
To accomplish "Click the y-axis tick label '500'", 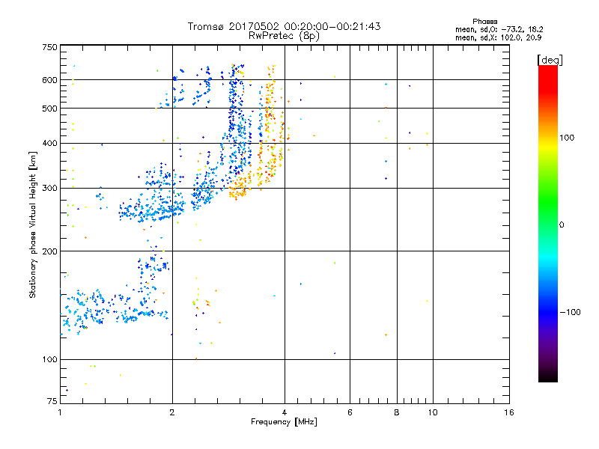I will [x=49, y=109].
